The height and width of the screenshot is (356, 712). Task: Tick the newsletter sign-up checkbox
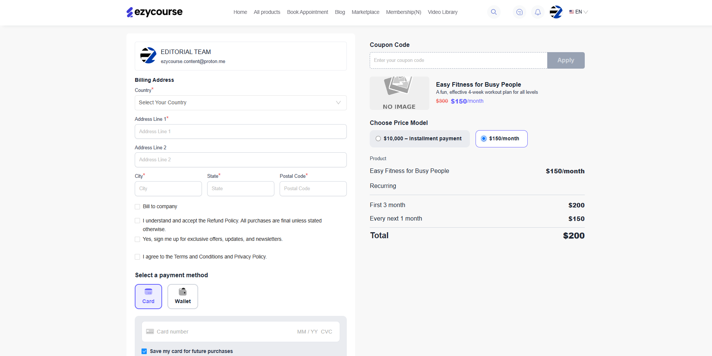pyautogui.click(x=137, y=239)
